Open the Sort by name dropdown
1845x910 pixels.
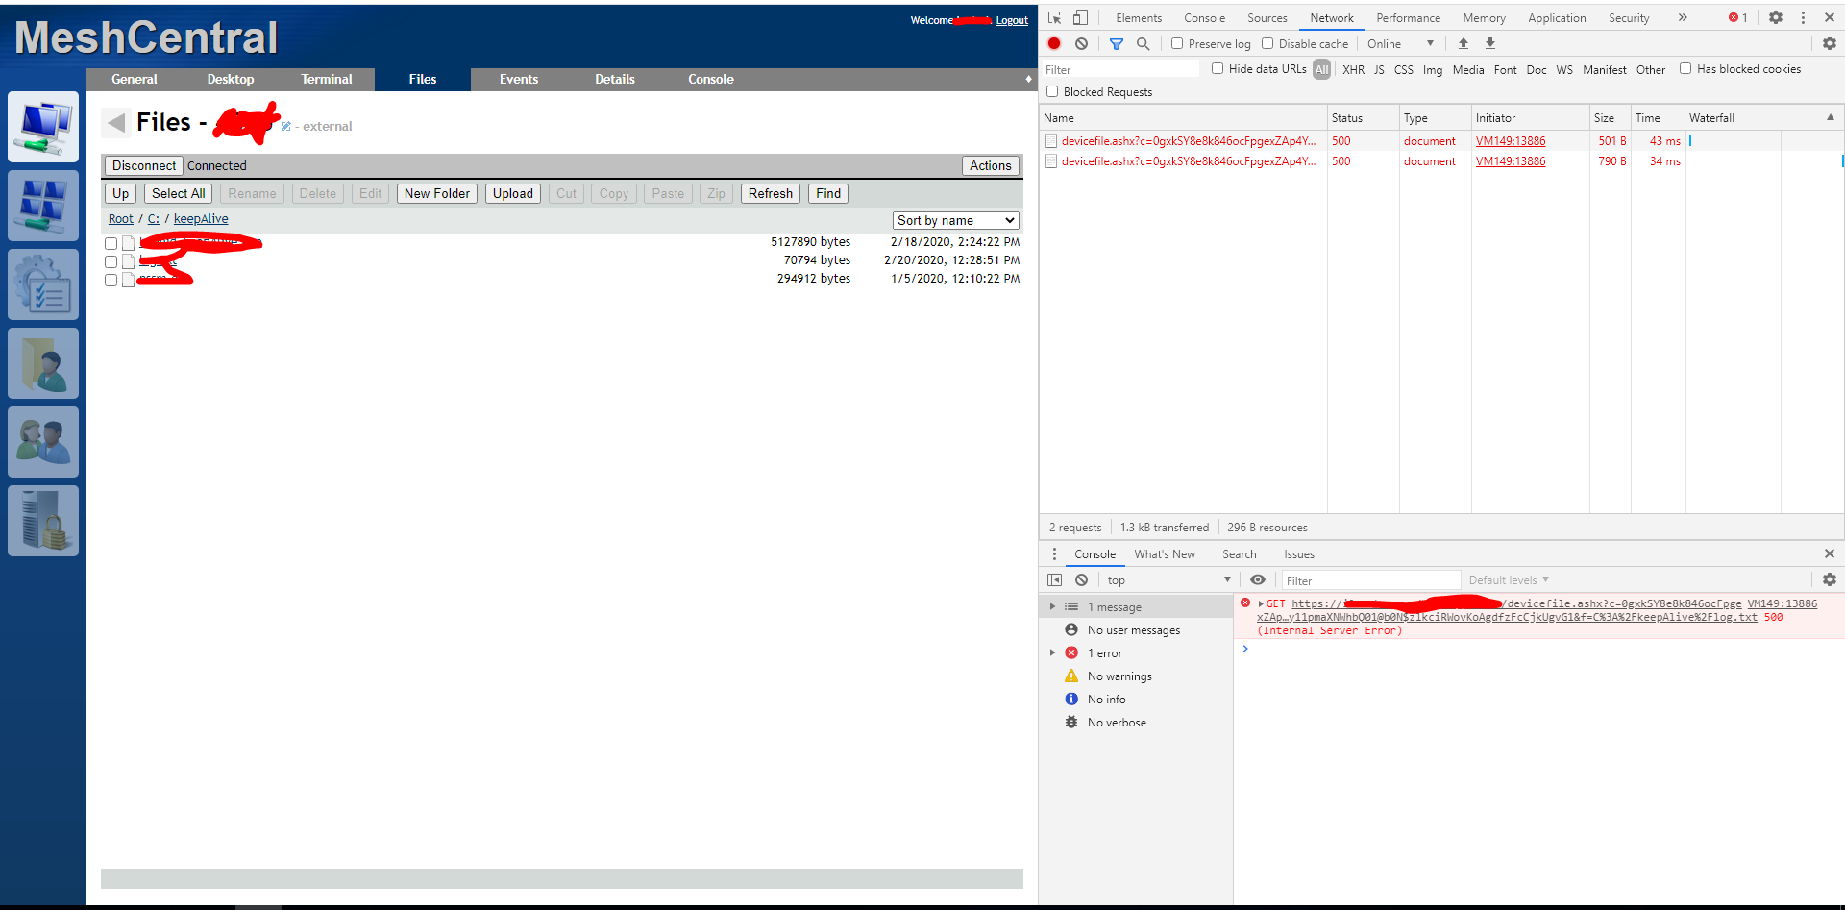pyautogui.click(x=954, y=220)
